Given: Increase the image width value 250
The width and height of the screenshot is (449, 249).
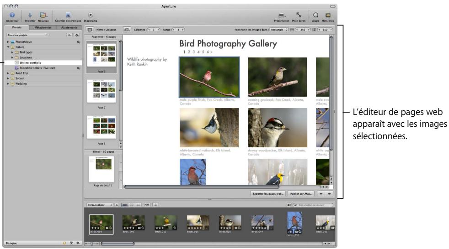Looking at the screenshot, I should pyautogui.click(x=309, y=29).
